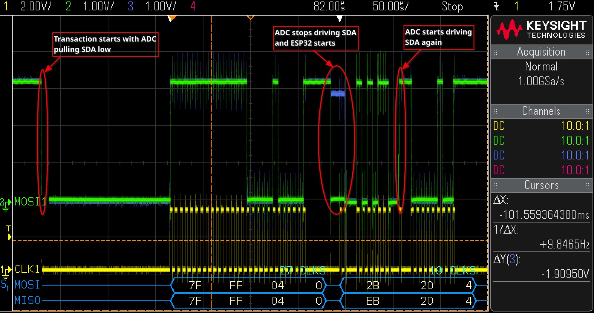Click the ΔX cursor value -101.559364380ms
594x313 pixels.
[x=544, y=215]
